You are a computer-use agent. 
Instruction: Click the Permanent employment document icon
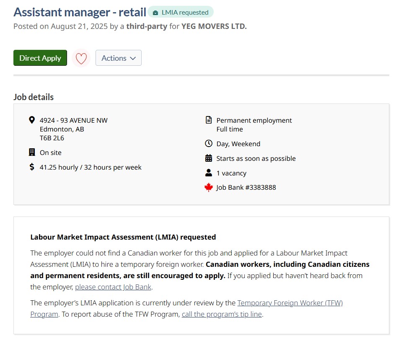tap(209, 120)
